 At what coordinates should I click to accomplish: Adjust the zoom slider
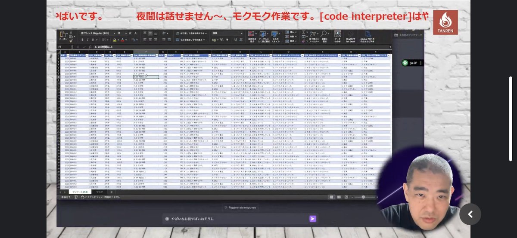click(363, 197)
